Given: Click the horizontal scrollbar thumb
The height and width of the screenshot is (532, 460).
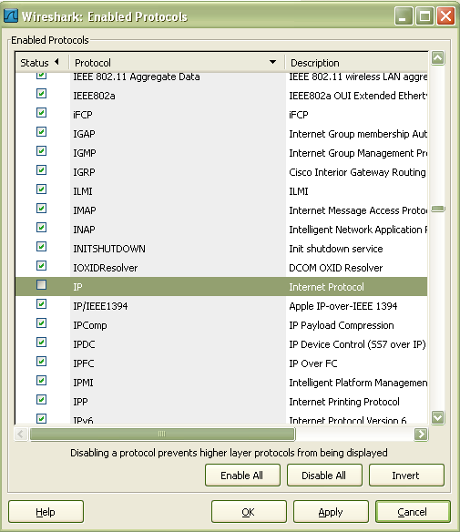Looking at the screenshot, I should pos(162,434).
